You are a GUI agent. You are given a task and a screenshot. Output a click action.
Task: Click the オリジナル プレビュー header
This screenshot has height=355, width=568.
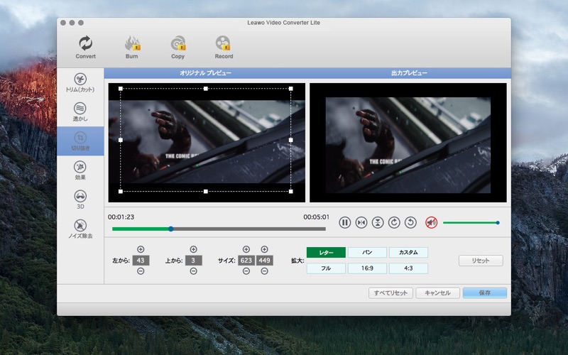point(205,73)
